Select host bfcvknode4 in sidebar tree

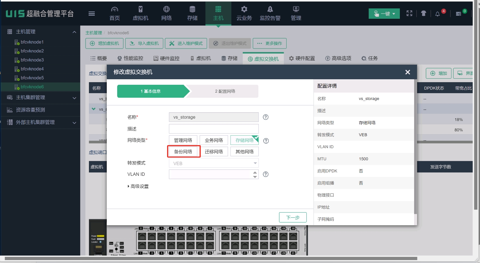32,69
